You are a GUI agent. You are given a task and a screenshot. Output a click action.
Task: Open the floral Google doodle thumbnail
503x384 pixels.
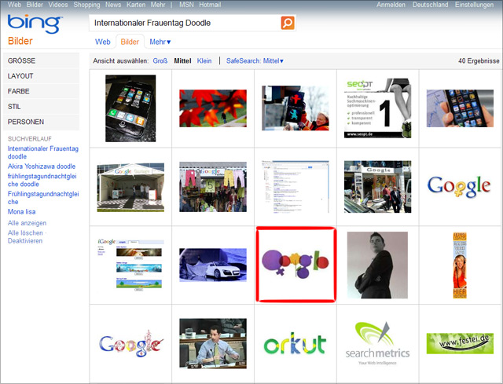(131, 344)
